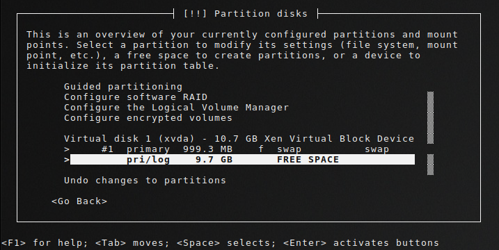Activate the Go Back button
499x250 pixels.
click(x=79, y=201)
